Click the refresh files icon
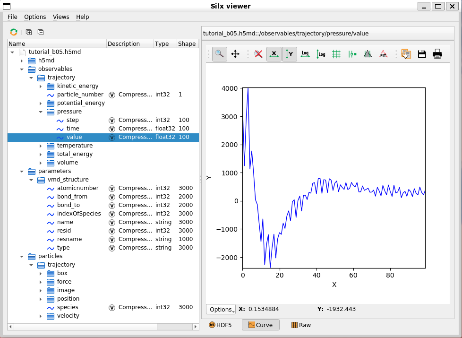Viewport: 462px width, 338px height. click(x=14, y=32)
